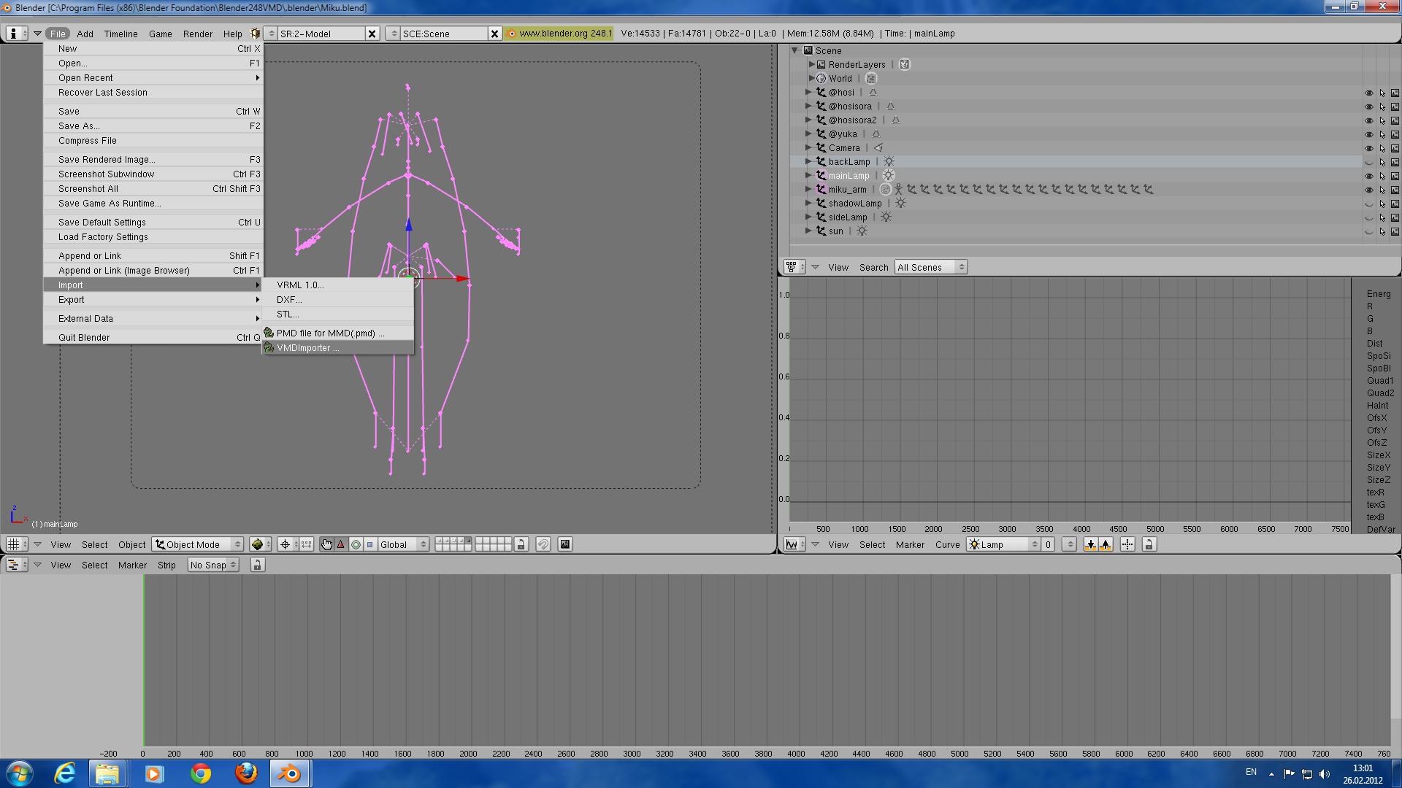Click the draw type shading icon
The width and height of the screenshot is (1402, 788).
(x=260, y=544)
